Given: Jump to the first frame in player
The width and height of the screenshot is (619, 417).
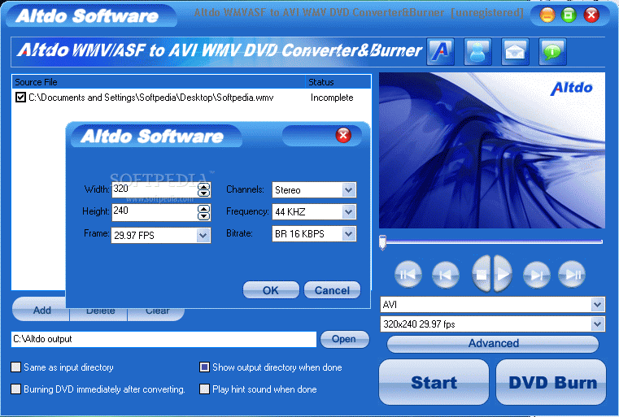Looking at the screenshot, I should pyautogui.click(x=408, y=274).
